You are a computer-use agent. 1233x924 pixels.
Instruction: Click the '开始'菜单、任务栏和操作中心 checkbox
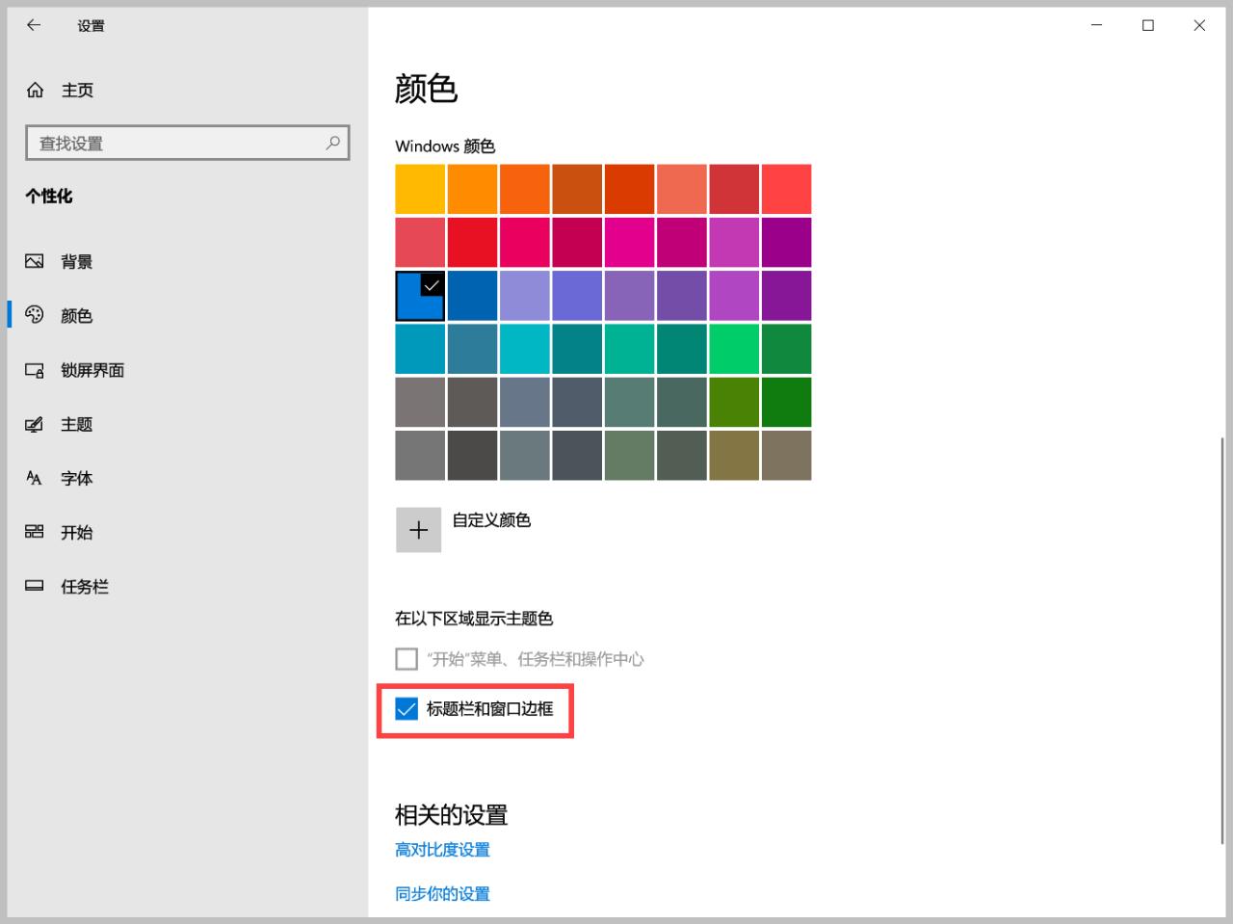tap(406, 659)
